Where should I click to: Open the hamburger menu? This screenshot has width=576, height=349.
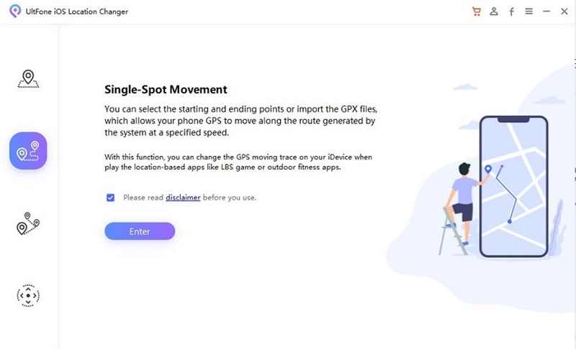(529, 11)
